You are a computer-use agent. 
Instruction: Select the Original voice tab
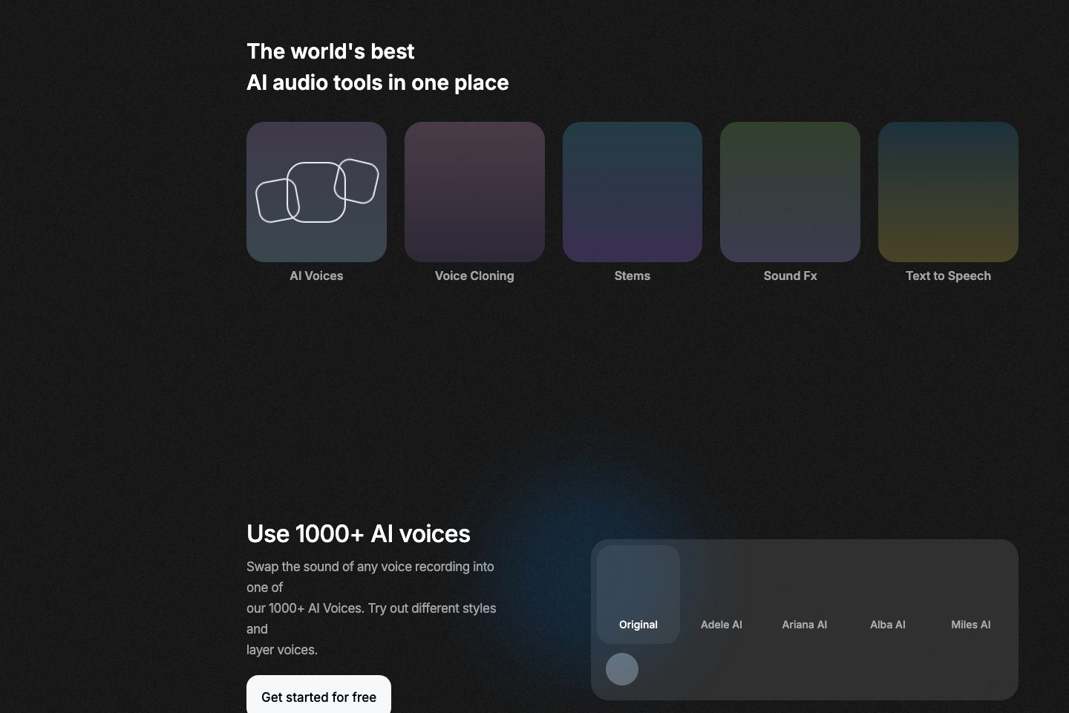638,594
